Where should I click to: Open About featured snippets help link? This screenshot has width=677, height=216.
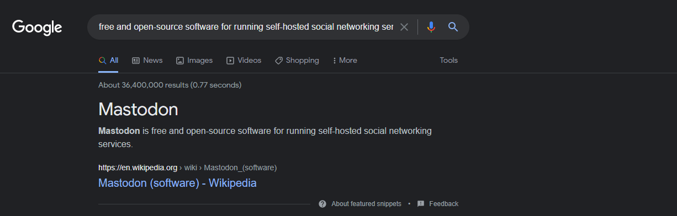(x=360, y=204)
